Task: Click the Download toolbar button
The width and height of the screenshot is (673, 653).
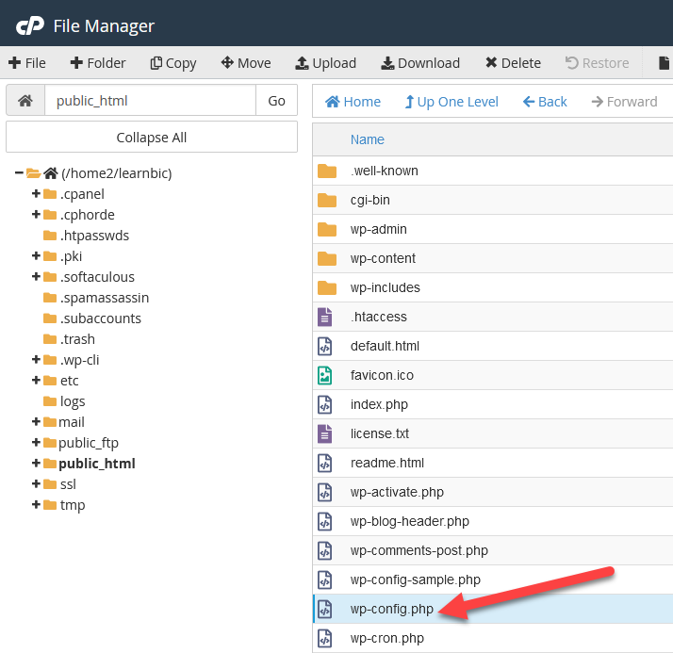Action: click(420, 63)
